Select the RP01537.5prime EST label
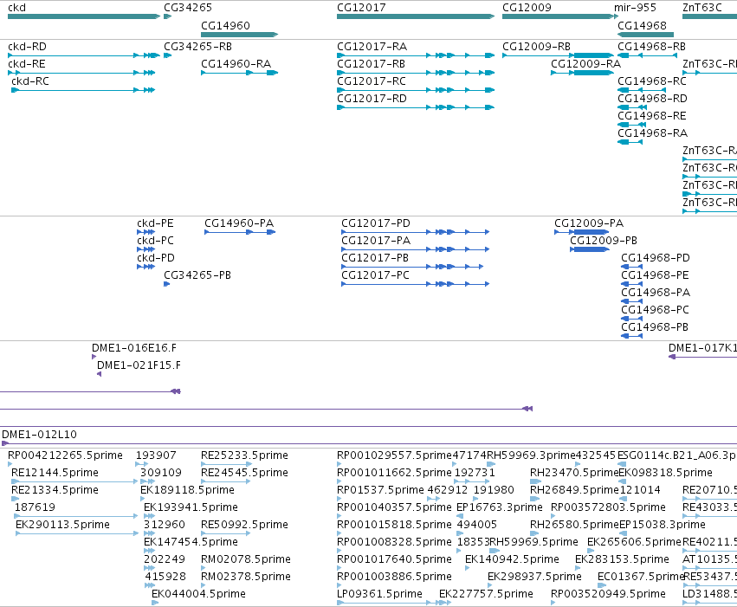The height and width of the screenshot is (607, 737). [380, 490]
